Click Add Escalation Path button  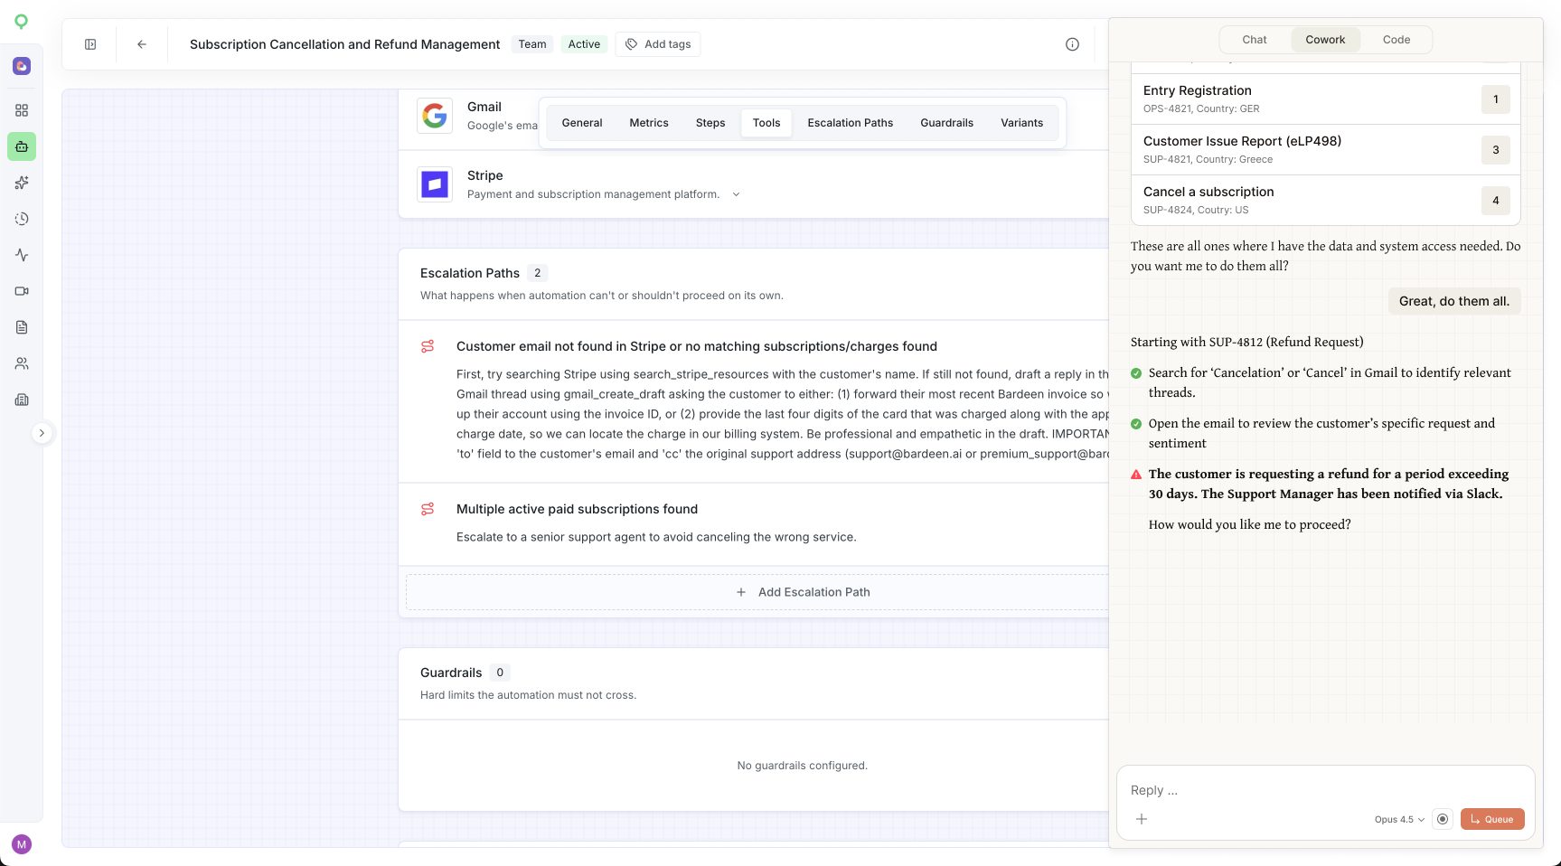803,592
